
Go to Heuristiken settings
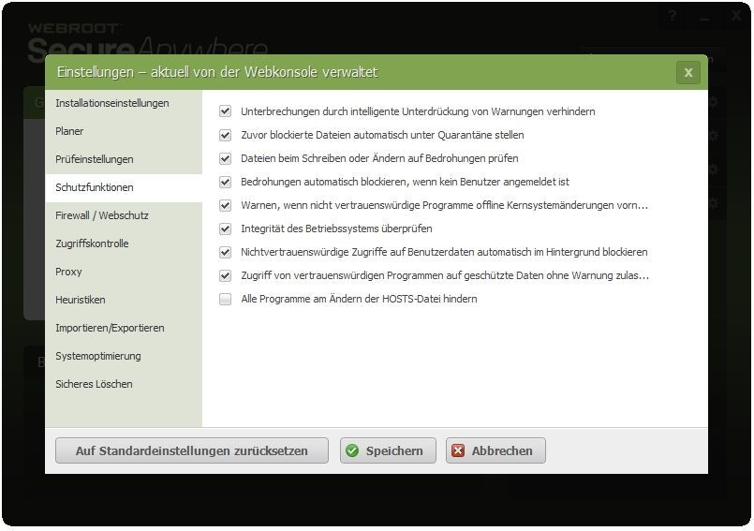click(x=81, y=300)
